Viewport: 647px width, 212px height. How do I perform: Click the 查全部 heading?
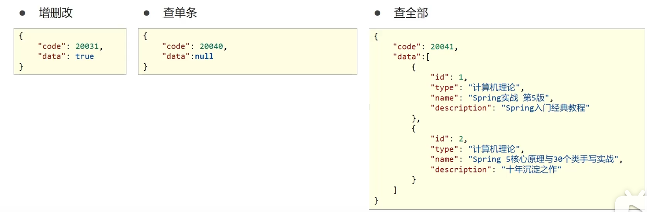tap(411, 13)
